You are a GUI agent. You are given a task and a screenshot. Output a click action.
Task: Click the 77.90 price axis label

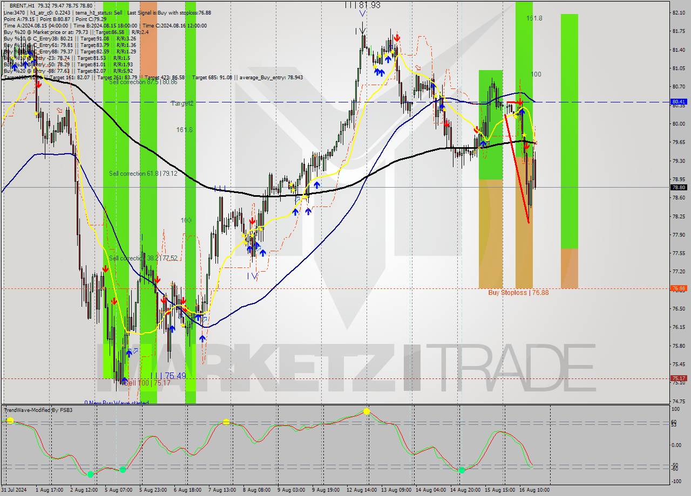[x=679, y=235]
